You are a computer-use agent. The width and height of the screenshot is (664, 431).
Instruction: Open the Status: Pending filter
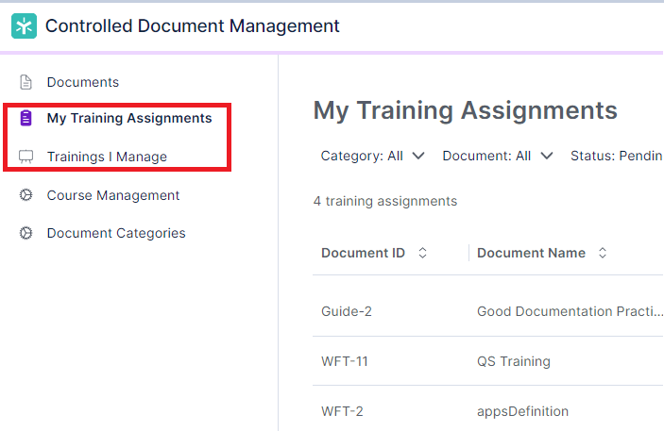click(617, 156)
